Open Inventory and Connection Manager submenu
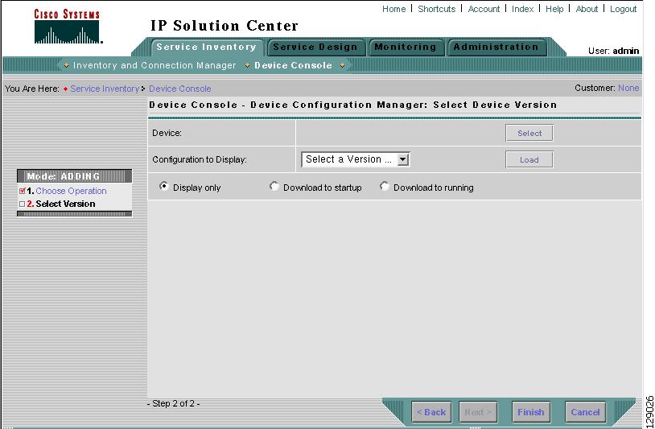The height and width of the screenshot is (429, 655). 154,65
